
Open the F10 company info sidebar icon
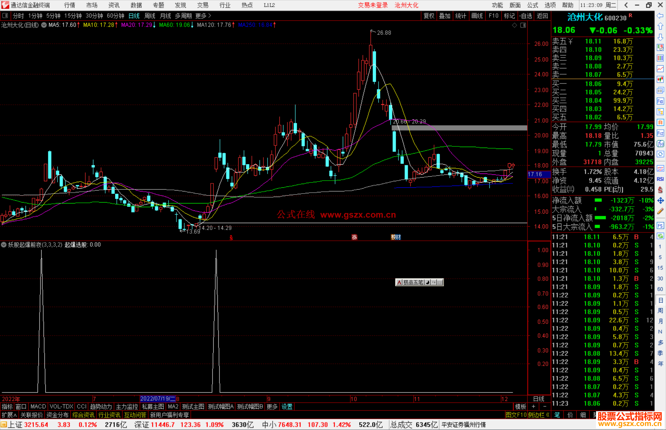(x=660, y=101)
